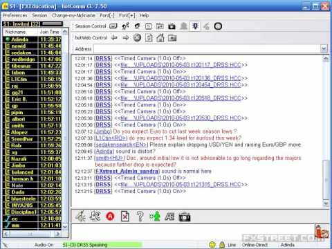This screenshot has height=249, width=332.
Task: Open the hotWeb home page icon
Action: coord(160,37)
